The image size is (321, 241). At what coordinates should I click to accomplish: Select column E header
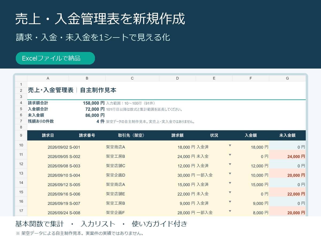(x=214, y=78)
